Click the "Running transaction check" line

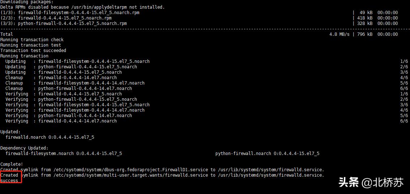tap(32, 40)
